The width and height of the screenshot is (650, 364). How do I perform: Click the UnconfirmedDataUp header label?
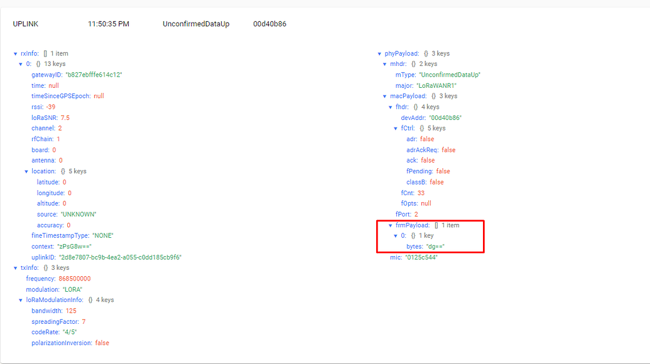pyautogui.click(x=195, y=24)
